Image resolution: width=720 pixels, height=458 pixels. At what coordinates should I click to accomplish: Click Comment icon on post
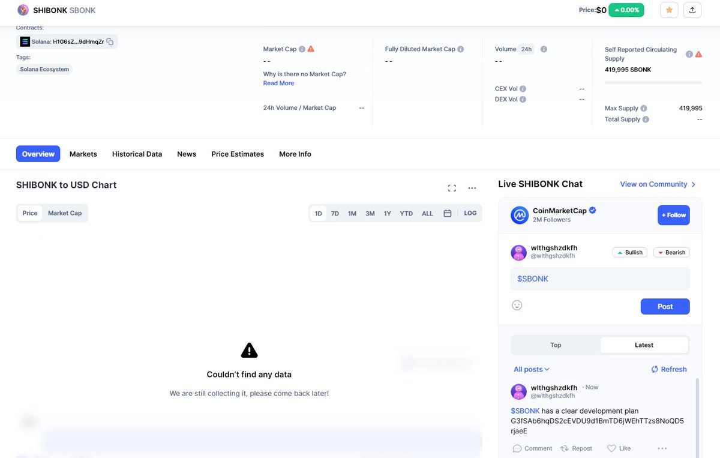click(x=517, y=448)
